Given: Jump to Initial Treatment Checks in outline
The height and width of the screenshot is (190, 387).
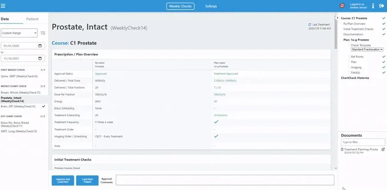Looking at the screenshot, I should (x=358, y=29).
